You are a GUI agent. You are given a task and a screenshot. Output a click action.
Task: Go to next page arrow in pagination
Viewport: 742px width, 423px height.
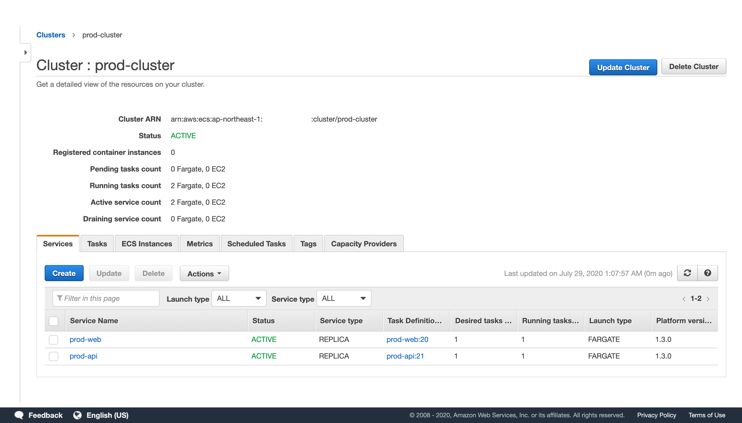click(708, 299)
